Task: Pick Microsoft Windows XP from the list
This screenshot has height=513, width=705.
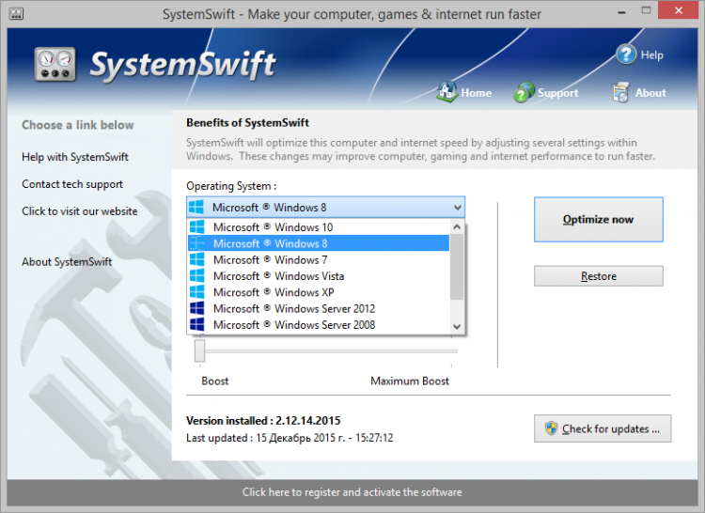Action: point(319,292)
